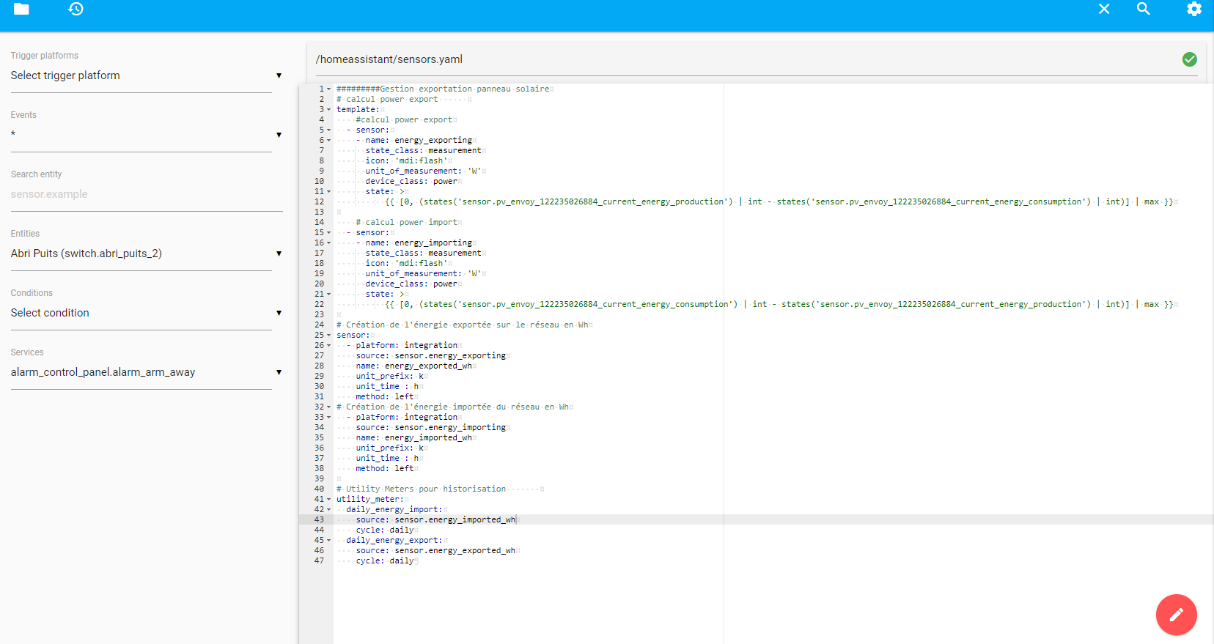Open the file history icon

pyautogui.click(x=76, y=9)
